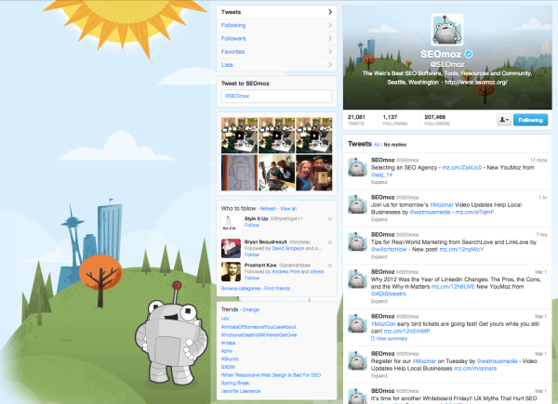558x404 pixels.
Task: Dismiss the Prashant Kaw follow suggestion
Action: (x=330, y=266)
